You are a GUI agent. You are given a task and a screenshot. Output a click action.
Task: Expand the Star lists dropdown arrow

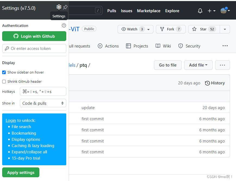pos(225,29)
